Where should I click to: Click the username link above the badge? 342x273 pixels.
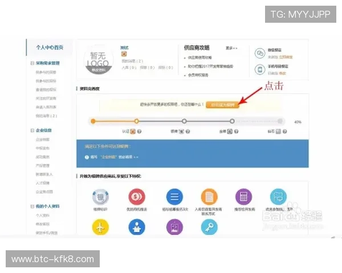click(124, 48)
